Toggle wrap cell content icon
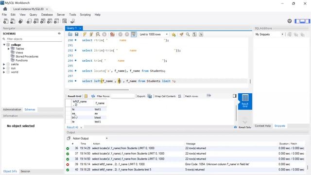311x175 pixels. pos(180,96)
